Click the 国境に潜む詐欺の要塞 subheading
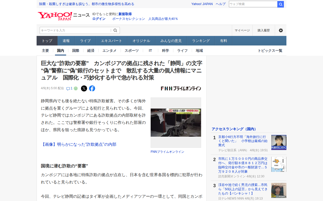This screenshot has height=201, width=323. coord(64,166)
